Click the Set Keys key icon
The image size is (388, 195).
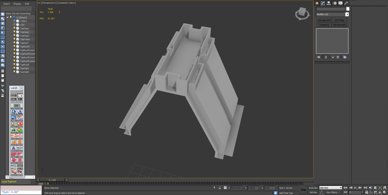303,190
